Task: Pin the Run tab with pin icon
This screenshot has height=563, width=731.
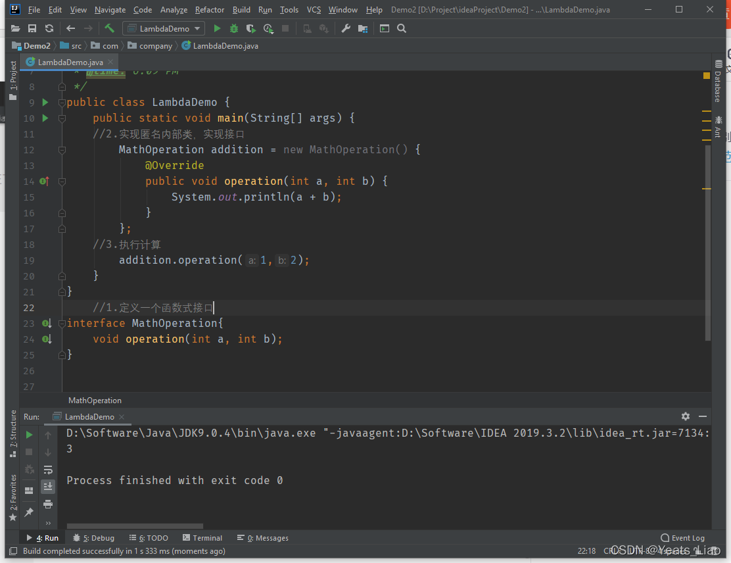Action: click(x=29, y=512)
